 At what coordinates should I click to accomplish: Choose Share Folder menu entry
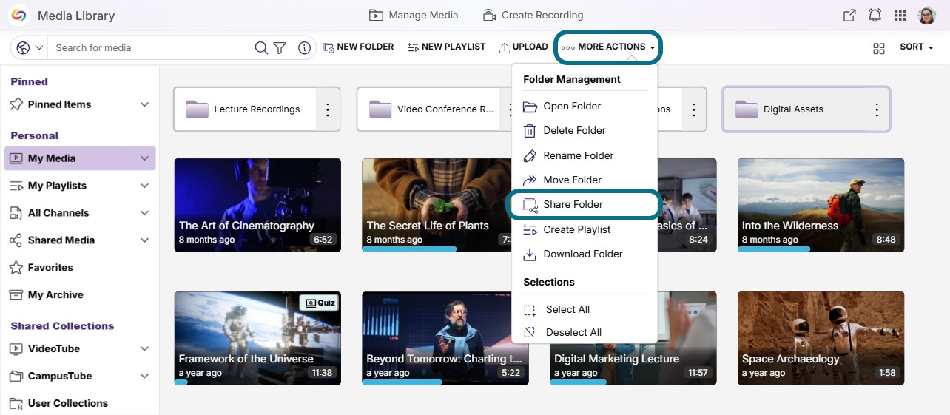coord(585,204)
